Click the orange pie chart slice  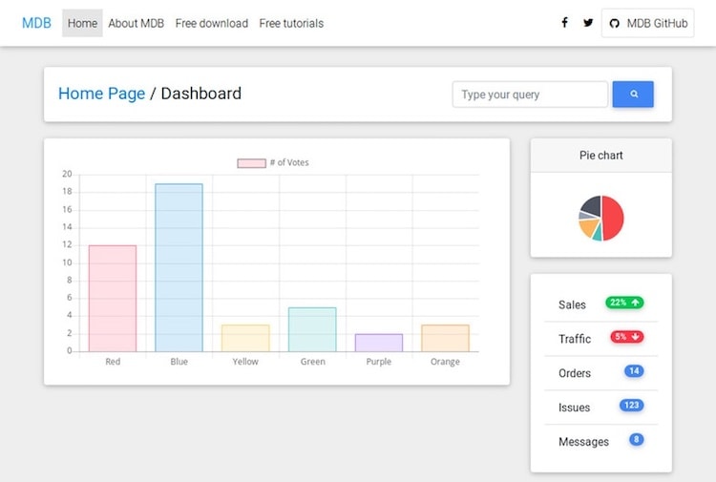[588, 226]
